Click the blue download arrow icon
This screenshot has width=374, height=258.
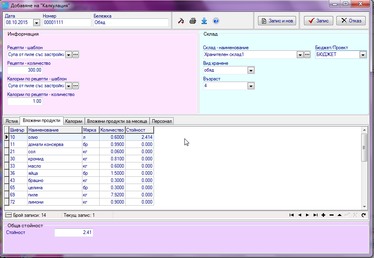[x=204, y=21]
